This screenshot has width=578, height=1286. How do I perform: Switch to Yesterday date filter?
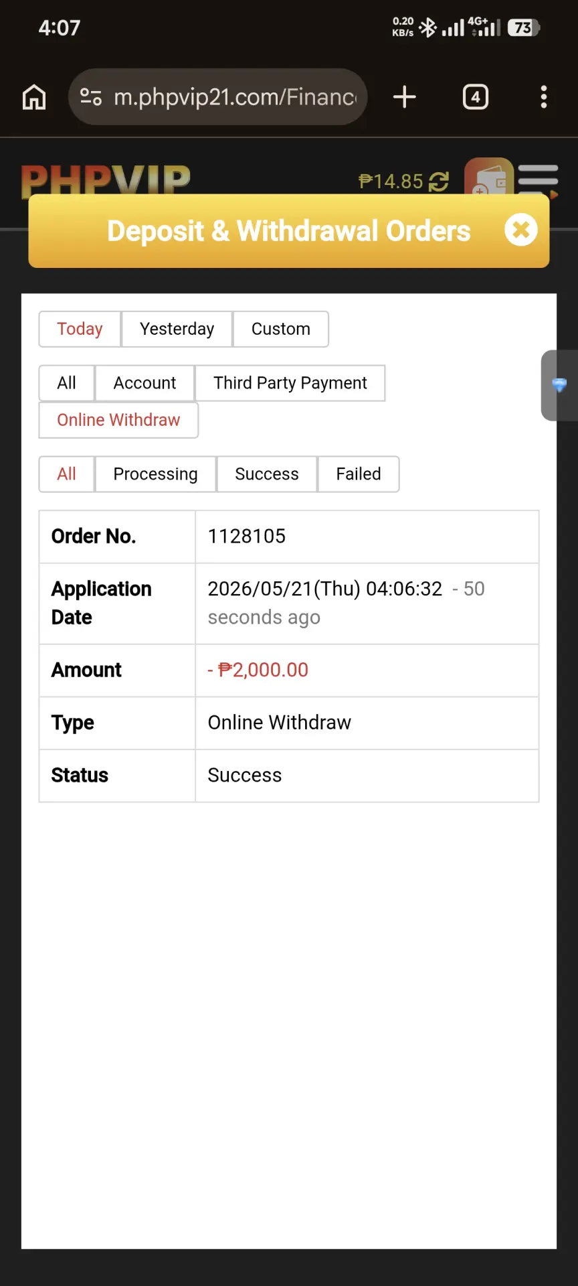(x=177, y=329)
